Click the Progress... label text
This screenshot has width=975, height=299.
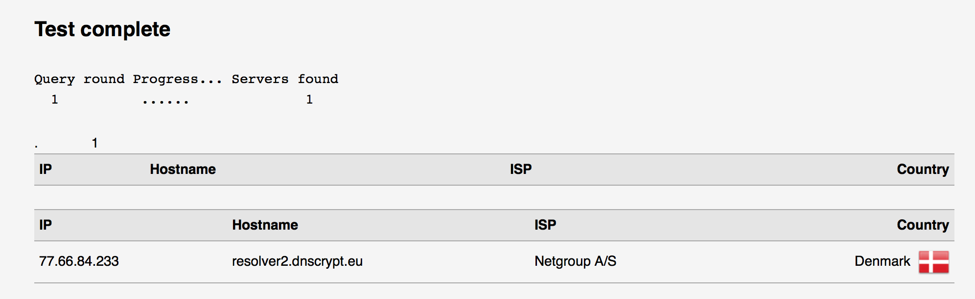tap(177, 79)
